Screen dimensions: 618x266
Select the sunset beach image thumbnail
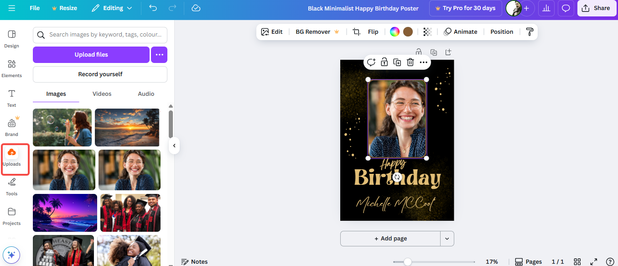(x=127, y=127)
